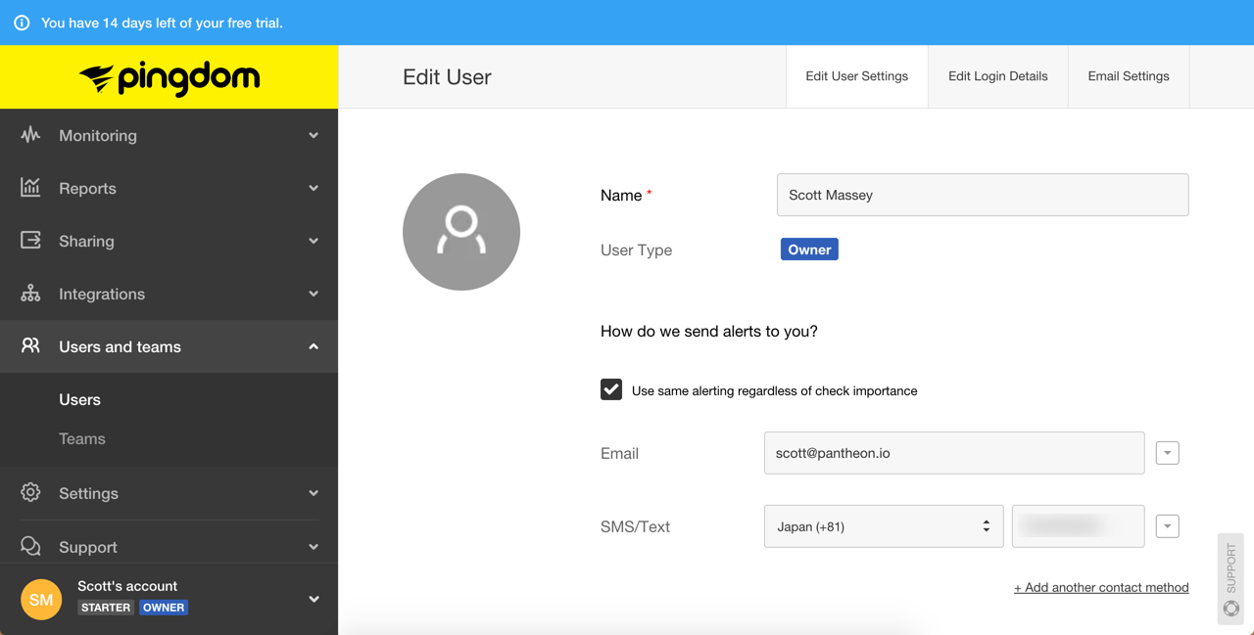Click into the Name input field

pyautogui.click(x=982, y=195)
